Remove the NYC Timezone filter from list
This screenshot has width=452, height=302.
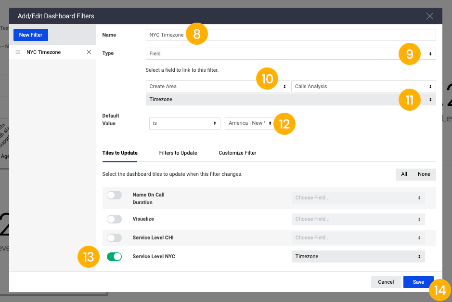pyautogui.click(x=89, y=52)
